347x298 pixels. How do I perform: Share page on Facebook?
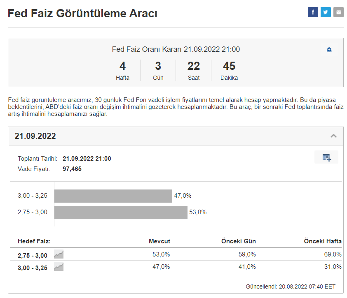click(313, 12)
